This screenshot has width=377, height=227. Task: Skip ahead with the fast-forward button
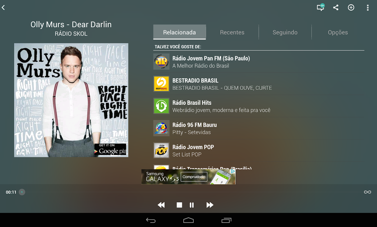tap(210, 205)
